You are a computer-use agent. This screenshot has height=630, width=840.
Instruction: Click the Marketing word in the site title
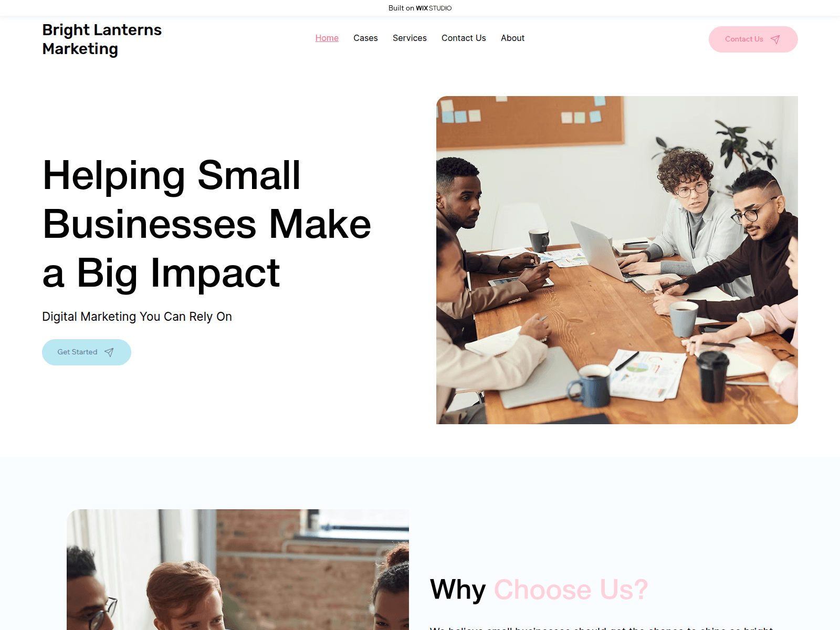point(80,49)
